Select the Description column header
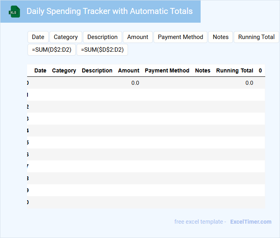This screenshot has width=280, height=238. 97,70
